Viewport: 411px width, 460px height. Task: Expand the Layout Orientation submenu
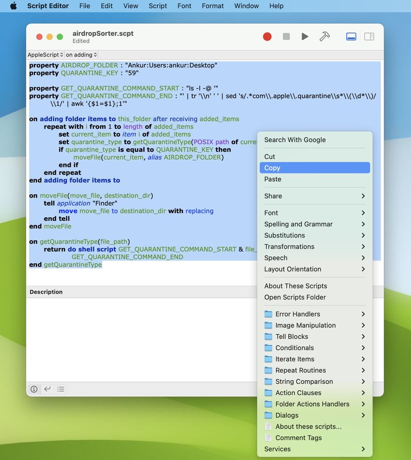coord(315,269)
